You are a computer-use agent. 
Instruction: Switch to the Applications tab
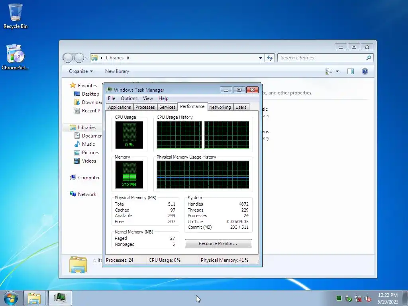pyautogui.click(x=120, y=107)
